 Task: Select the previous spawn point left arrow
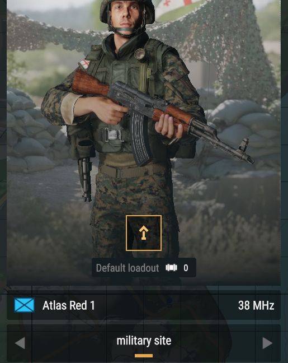coord(20,343)
